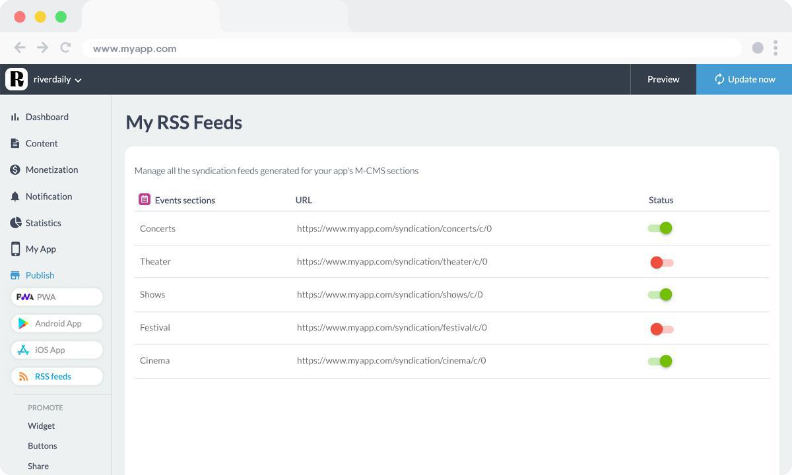792x475 pixels.
Task: Switch off the Cinema feed toggle
Action: (660, 361)
